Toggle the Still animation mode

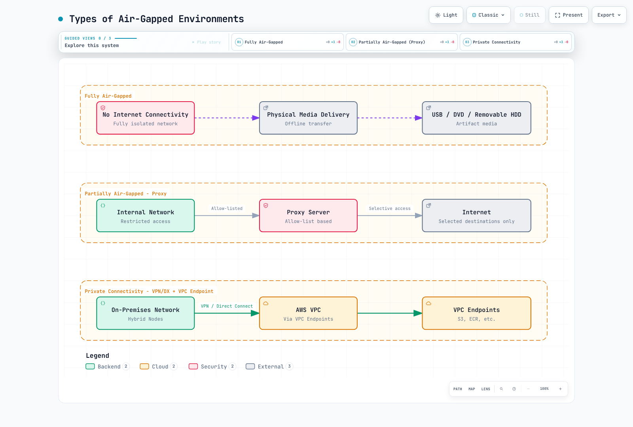[530, 15]
